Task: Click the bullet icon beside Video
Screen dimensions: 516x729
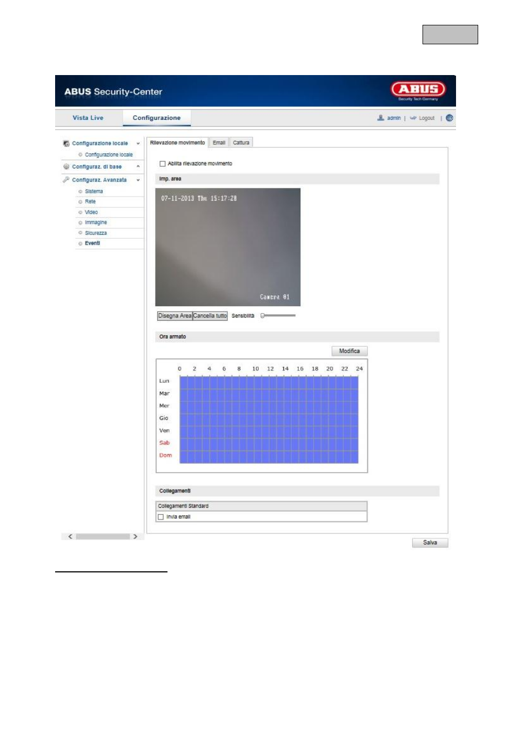Action: click(81, 212)
